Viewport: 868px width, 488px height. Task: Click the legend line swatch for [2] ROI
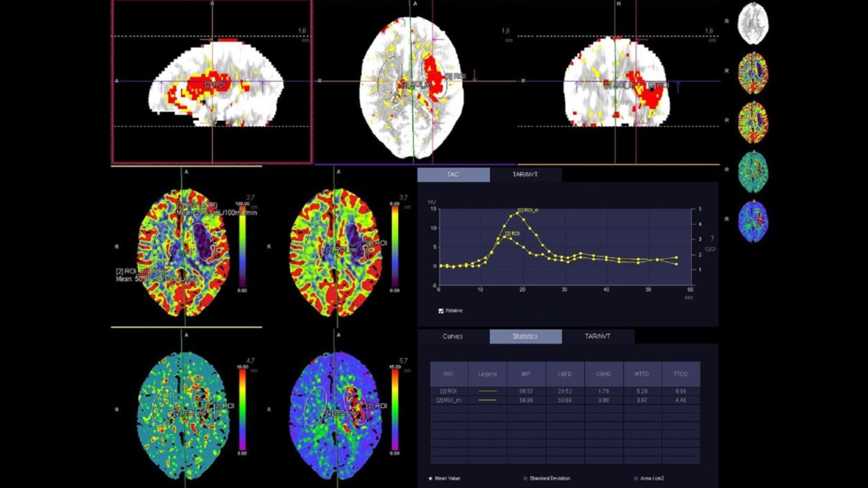coord(487,391)
